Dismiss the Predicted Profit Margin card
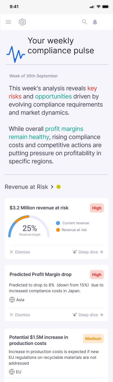The width and height of the screenshot is (113, 382). coord(20,315)
